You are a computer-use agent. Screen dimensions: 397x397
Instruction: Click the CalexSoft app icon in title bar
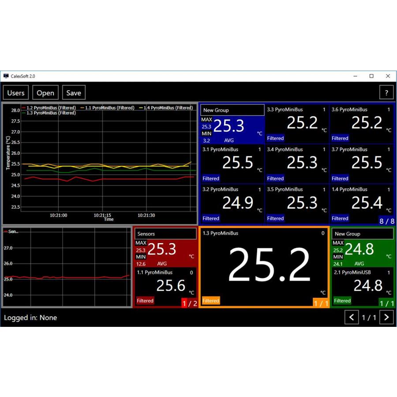pyautogui.click(x=6, y=76)
